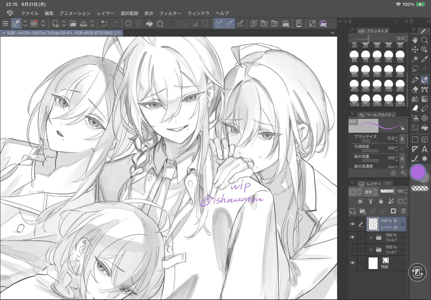431x300 pixels.
Task: Open the フィルター menu
Action: tap(170, 13)
